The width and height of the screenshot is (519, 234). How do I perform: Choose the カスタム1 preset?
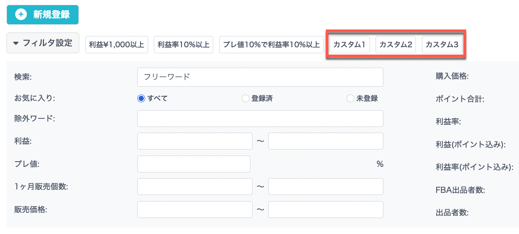pos(350,44)
